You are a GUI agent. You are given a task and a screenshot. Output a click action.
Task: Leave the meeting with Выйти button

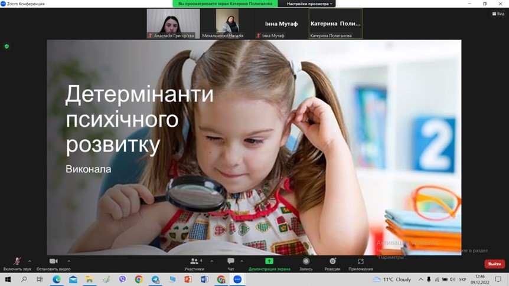494,264
